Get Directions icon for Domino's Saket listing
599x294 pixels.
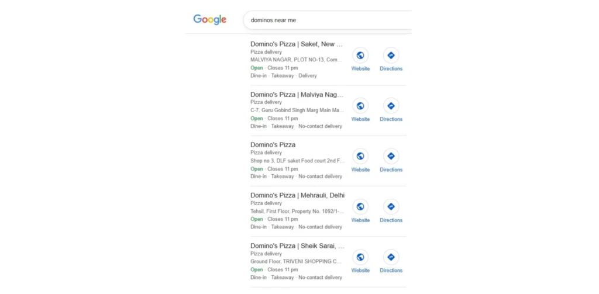(x=391, y=56)
